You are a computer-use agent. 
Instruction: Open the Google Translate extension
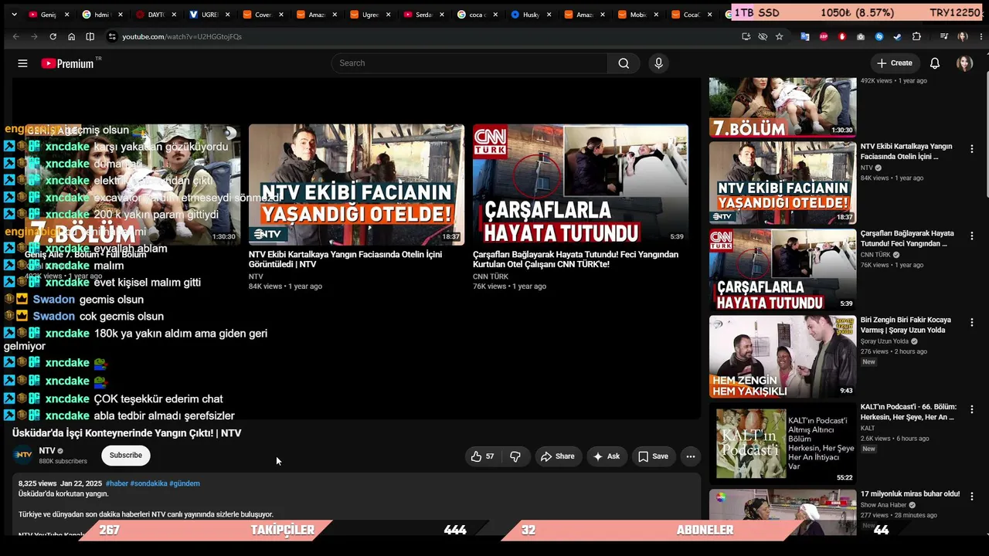point(804,36)
